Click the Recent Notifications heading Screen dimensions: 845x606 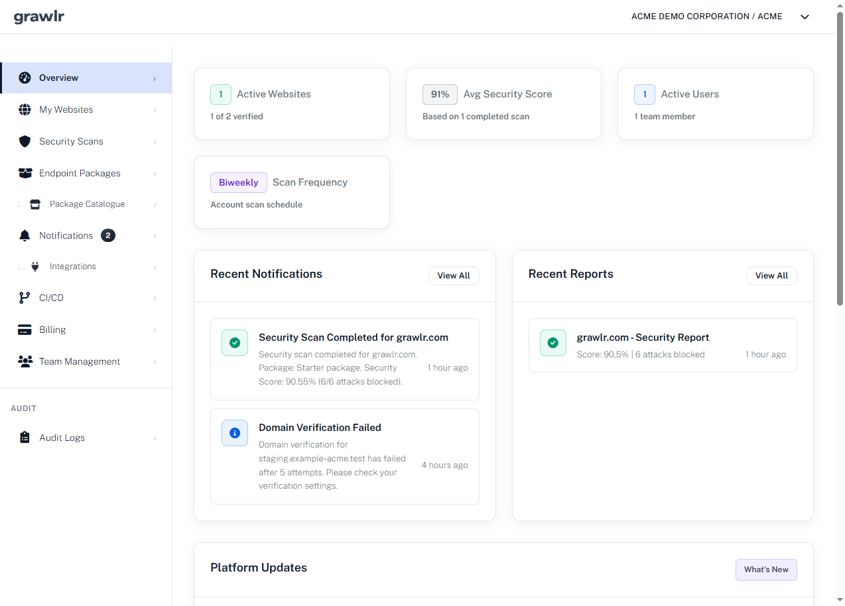point(266,274)
